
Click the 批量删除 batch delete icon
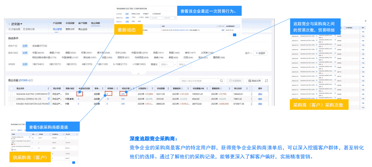230,81
